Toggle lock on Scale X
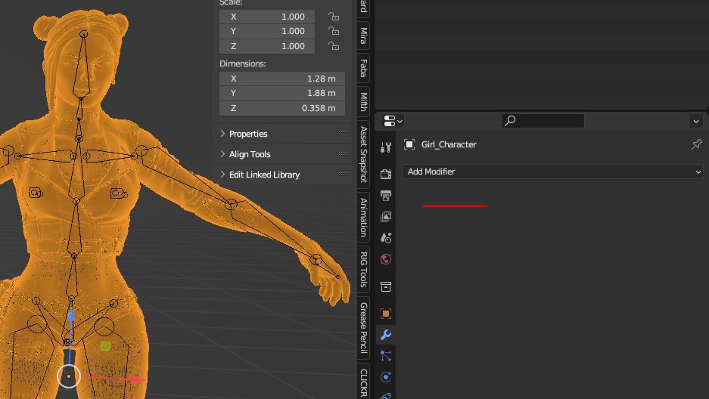Image resolution: width=709 pixels, height=399 pixels. 334,17
